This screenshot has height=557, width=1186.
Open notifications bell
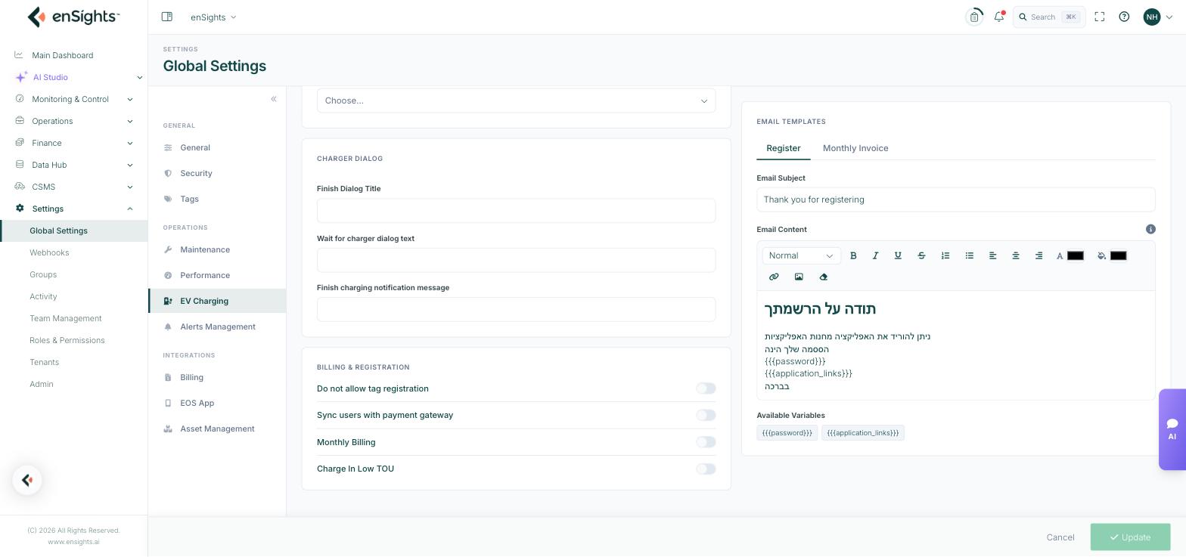[999, 17]
